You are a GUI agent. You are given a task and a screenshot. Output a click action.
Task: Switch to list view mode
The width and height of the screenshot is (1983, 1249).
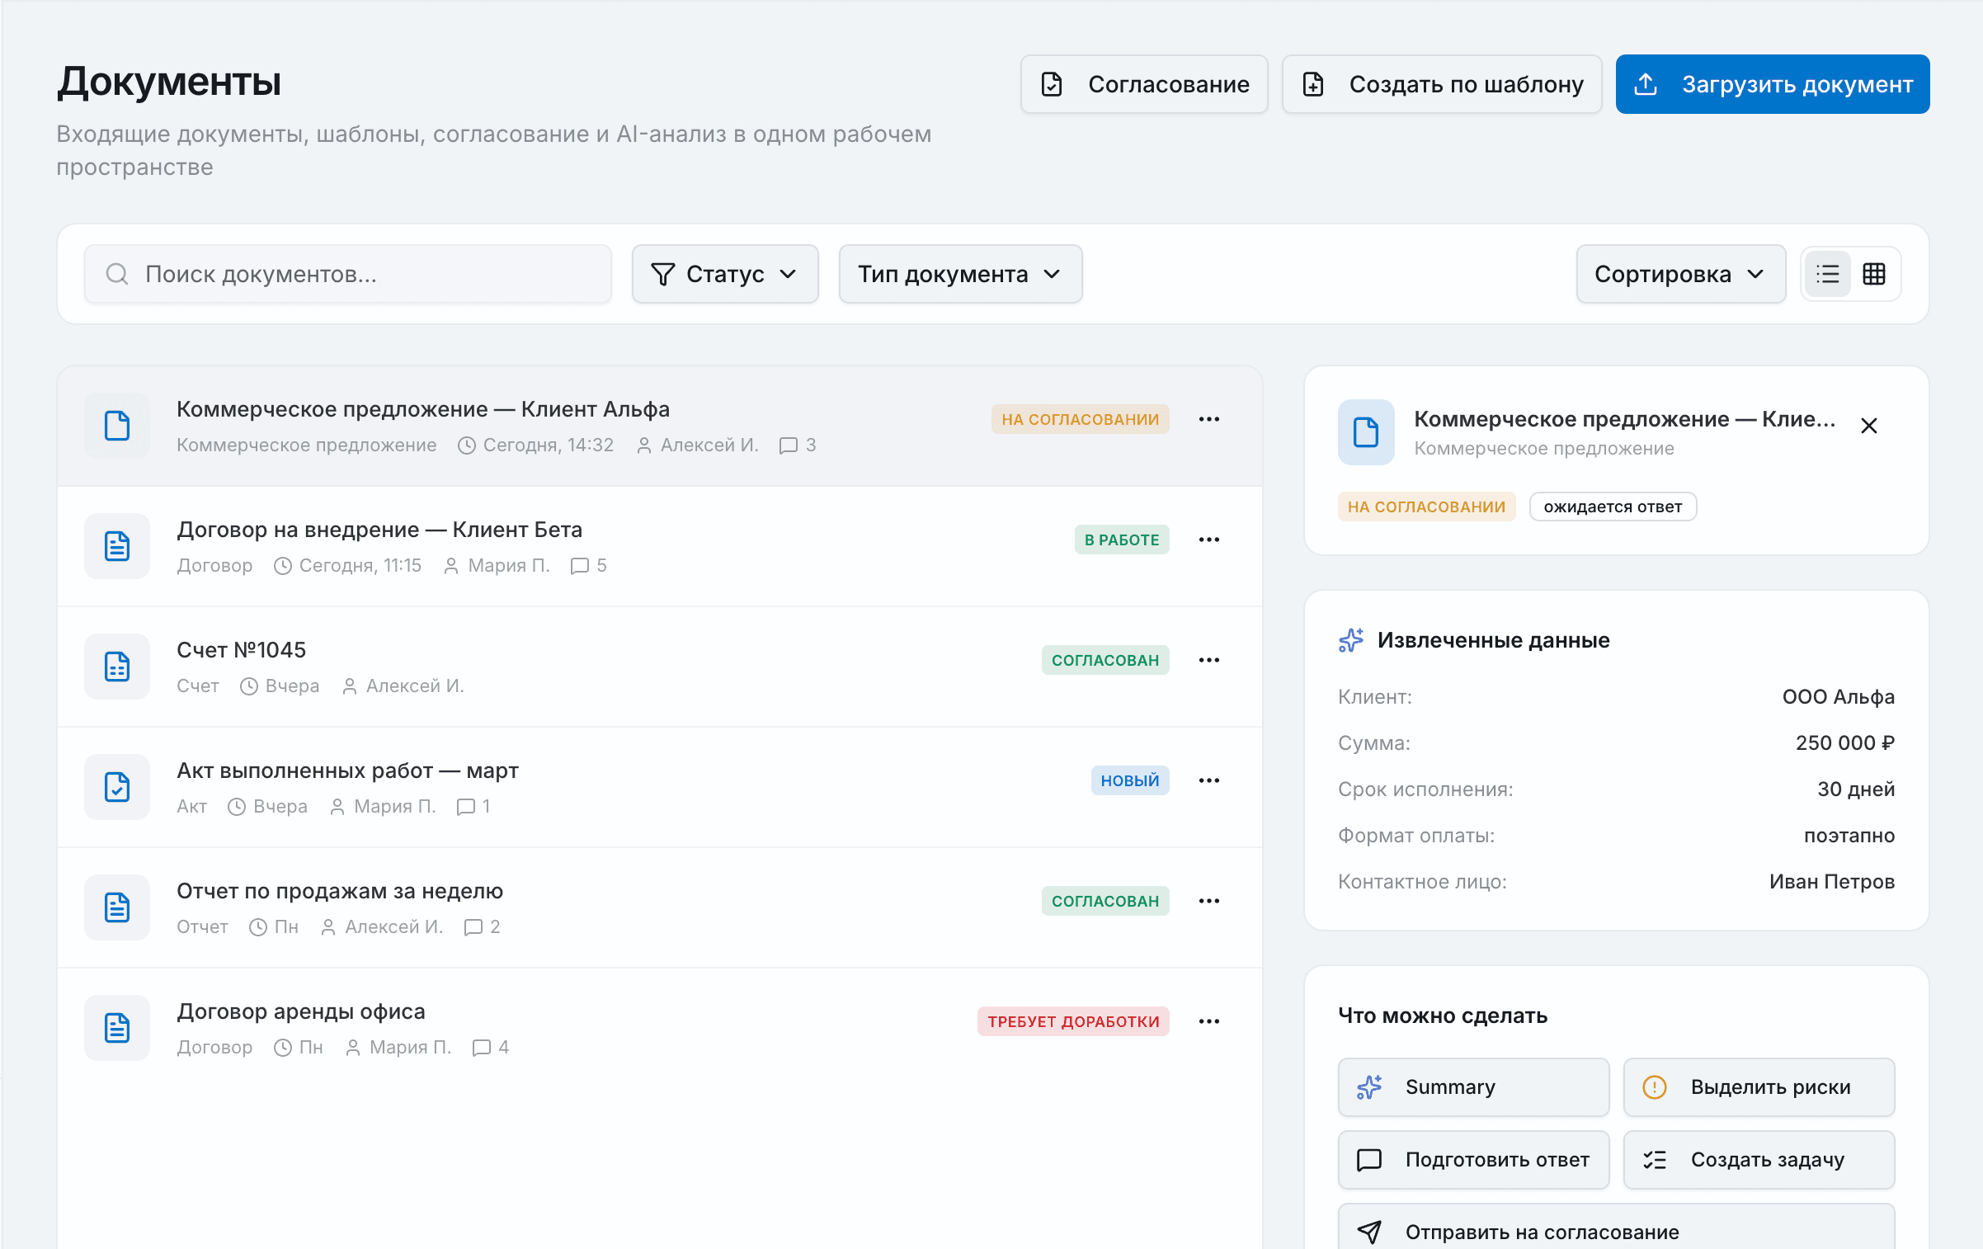pyautogui.click(x=1827, y=273)
